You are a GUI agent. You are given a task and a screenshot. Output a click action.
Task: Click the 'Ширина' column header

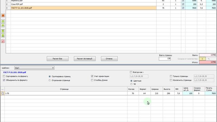point(157,89)
